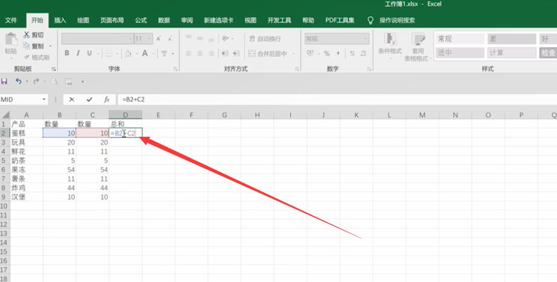Open the font name combo box
Screen dimensions: 557x282
tap(98, 39)
